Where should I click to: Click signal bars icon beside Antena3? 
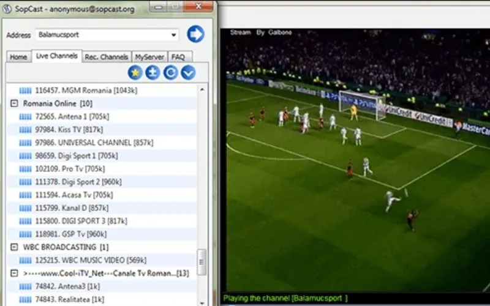tap(25, 286)
